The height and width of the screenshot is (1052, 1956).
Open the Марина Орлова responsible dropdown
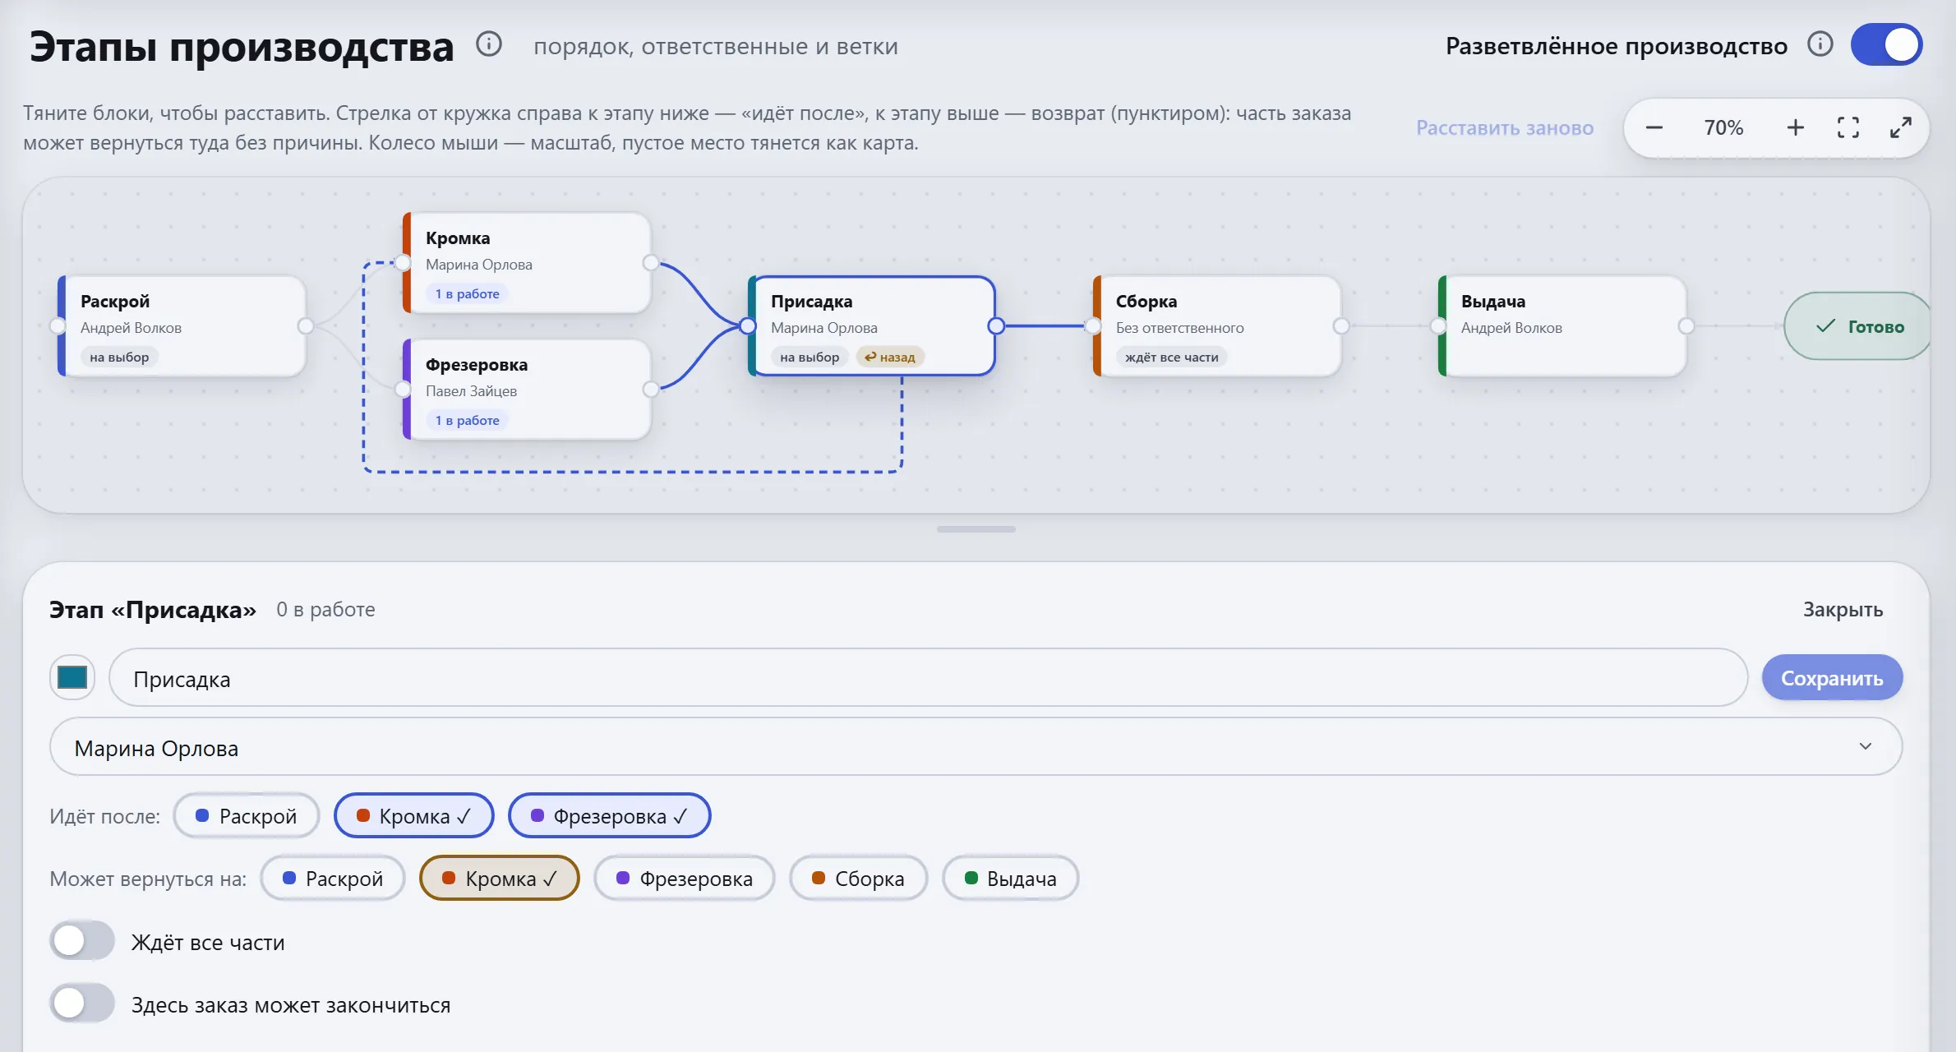pos(976,747)
